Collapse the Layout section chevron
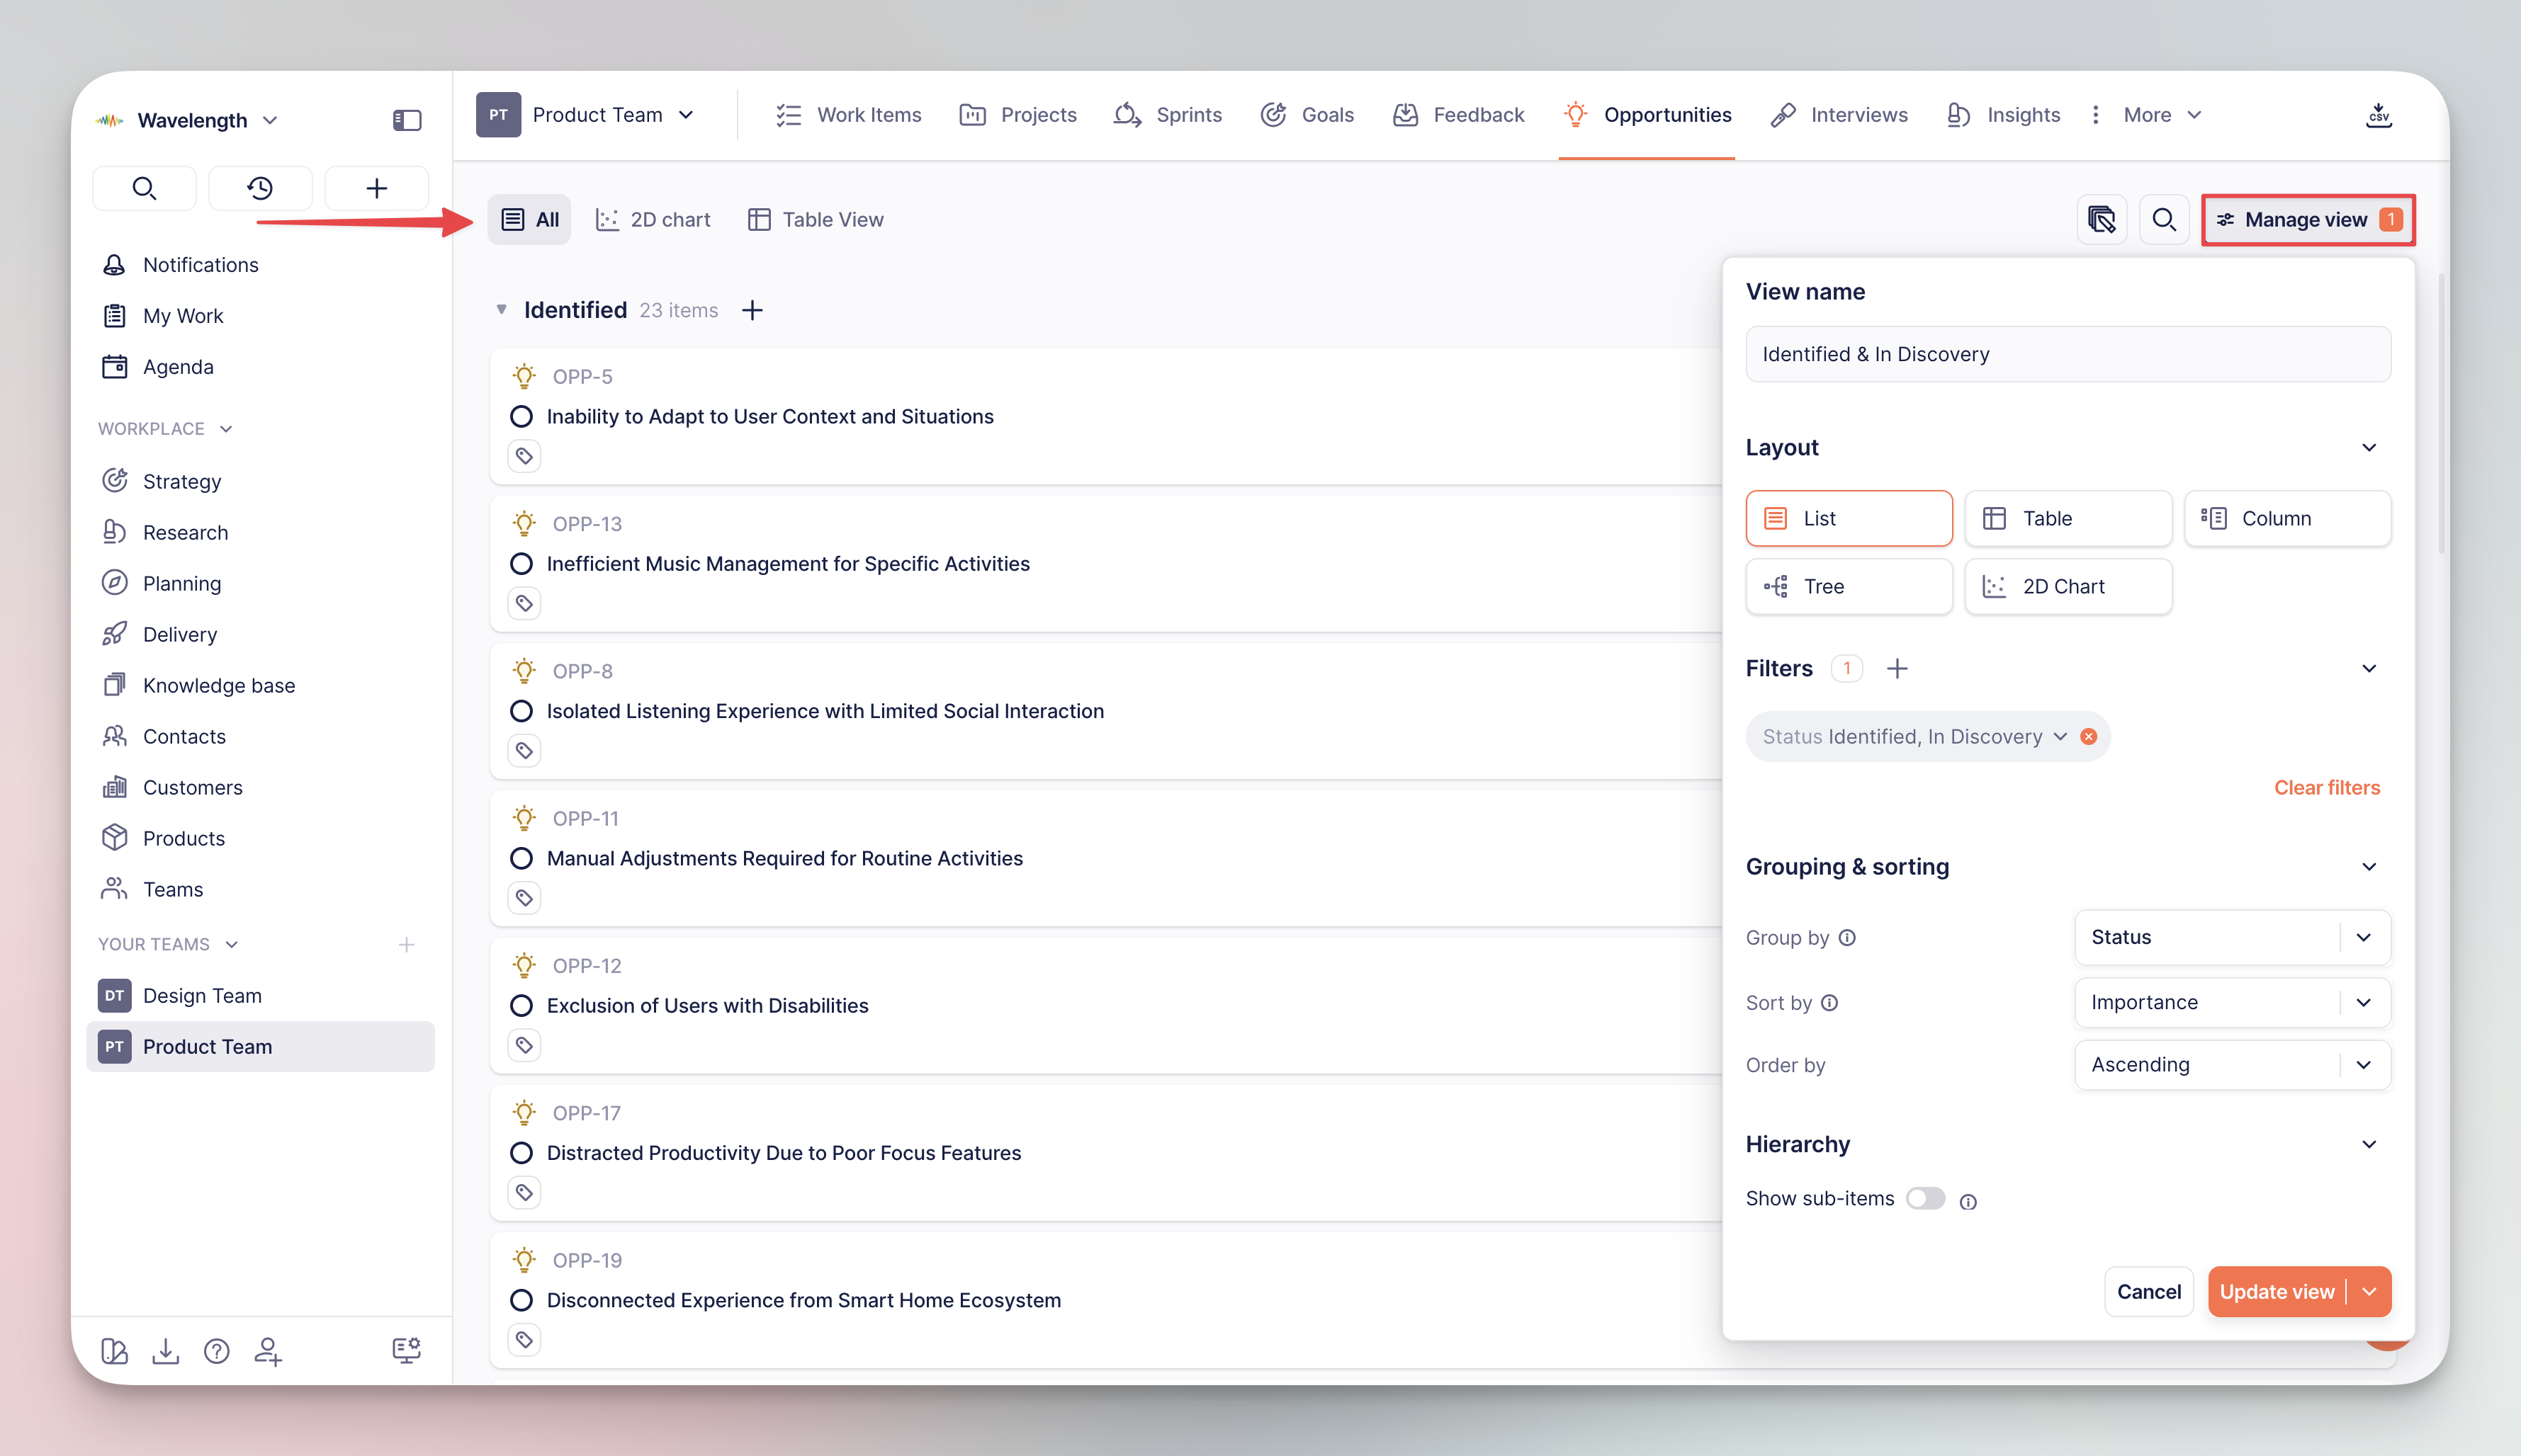This screenshot has width=2521, height=1456. click(2369, 447)
